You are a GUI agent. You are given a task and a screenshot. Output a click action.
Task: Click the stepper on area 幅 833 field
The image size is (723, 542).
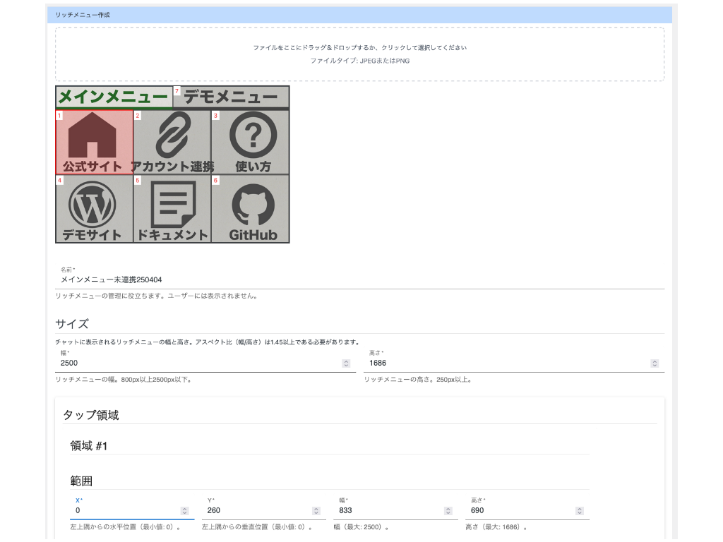[x=448, y=511]
